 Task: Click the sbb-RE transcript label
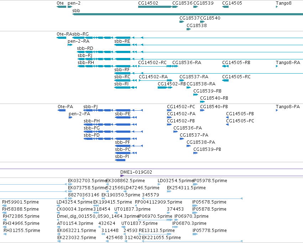pos(122,41)
